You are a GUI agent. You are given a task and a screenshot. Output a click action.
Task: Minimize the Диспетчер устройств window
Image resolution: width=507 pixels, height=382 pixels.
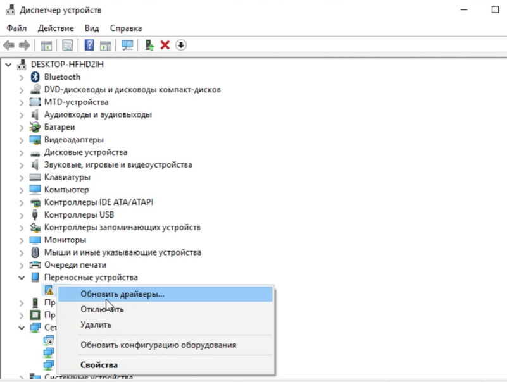pyautogui.click(x=464, y=9)
